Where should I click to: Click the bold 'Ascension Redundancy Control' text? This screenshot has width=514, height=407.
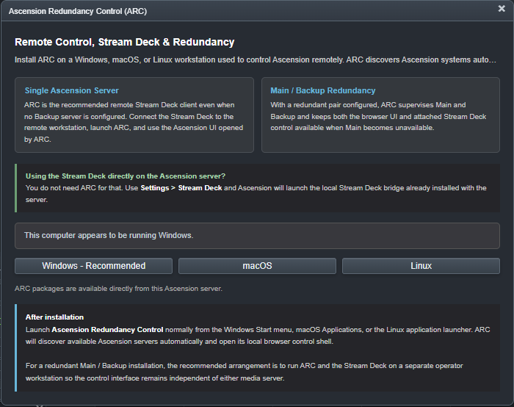107,330
